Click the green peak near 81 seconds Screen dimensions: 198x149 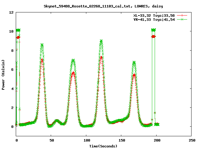click(73, 60)
